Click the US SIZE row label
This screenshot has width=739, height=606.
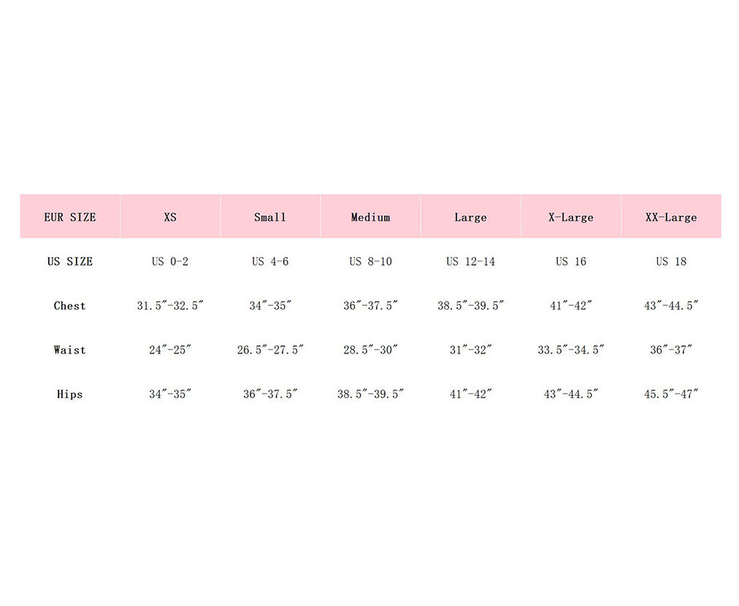click(x=70, y=261)
